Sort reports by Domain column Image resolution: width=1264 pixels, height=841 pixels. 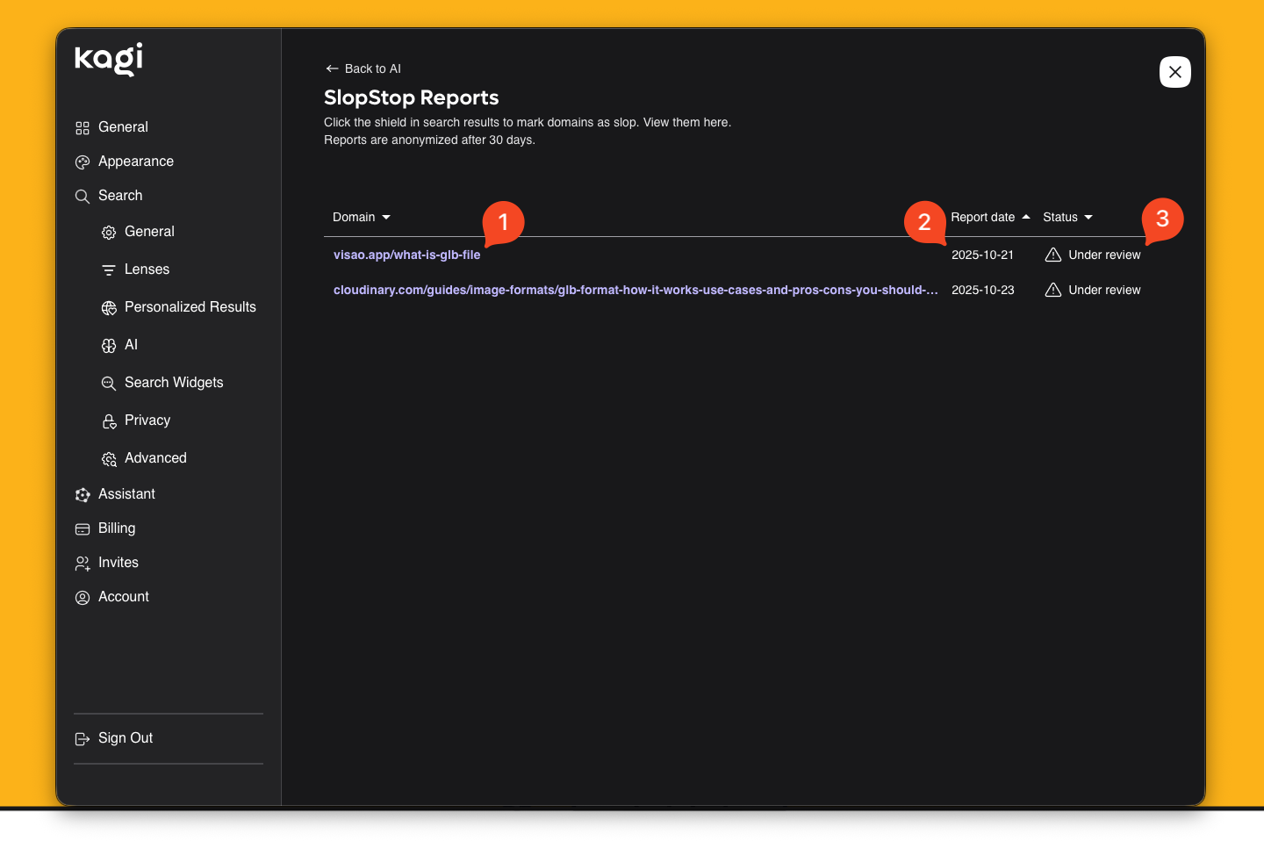click(362, 217)
